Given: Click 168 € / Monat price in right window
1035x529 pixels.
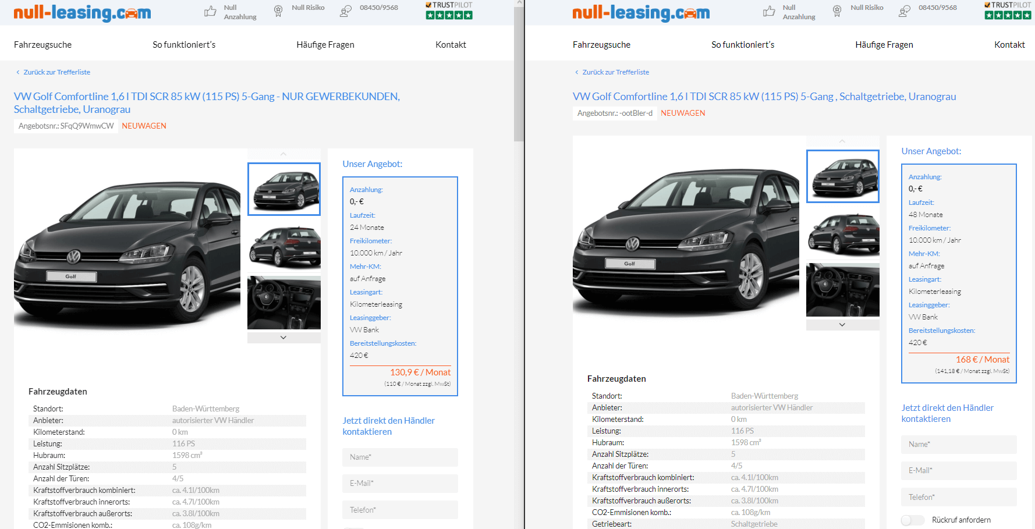Looking at the screenshot, I should point(983,360).
